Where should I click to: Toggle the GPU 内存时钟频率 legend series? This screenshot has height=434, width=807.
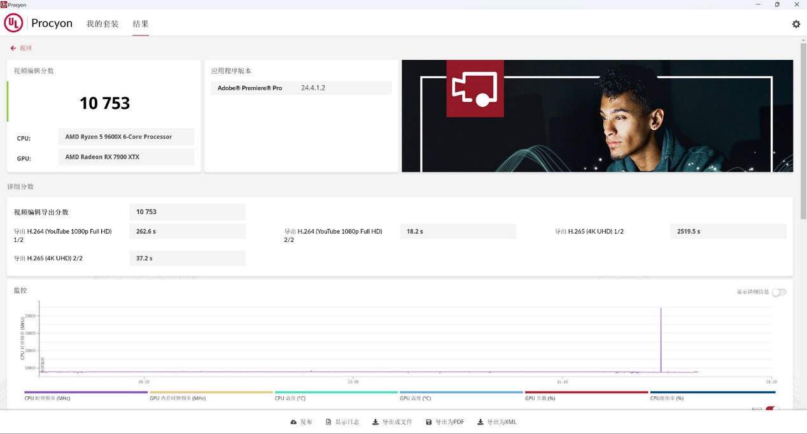click(178, 398)
